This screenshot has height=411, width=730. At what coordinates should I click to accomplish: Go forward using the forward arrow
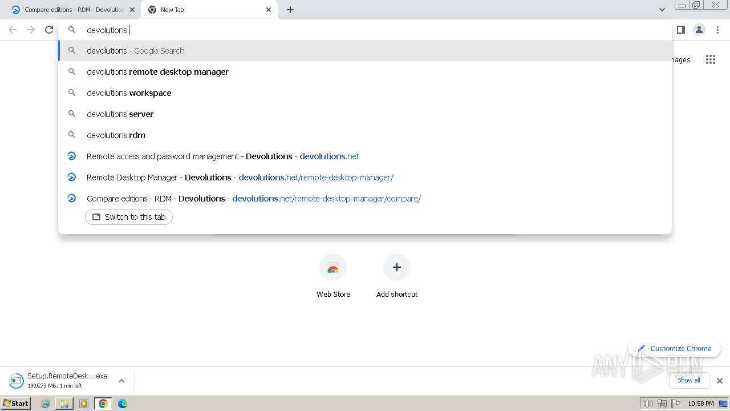pos(31,30)
